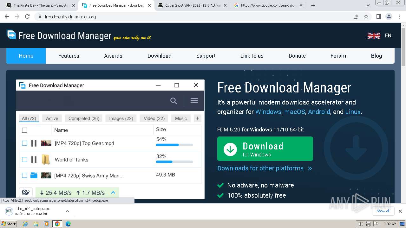Viewport: 406px width, 228px height.
Task: Open the Link to us nav item
Action: pos(252,56)
